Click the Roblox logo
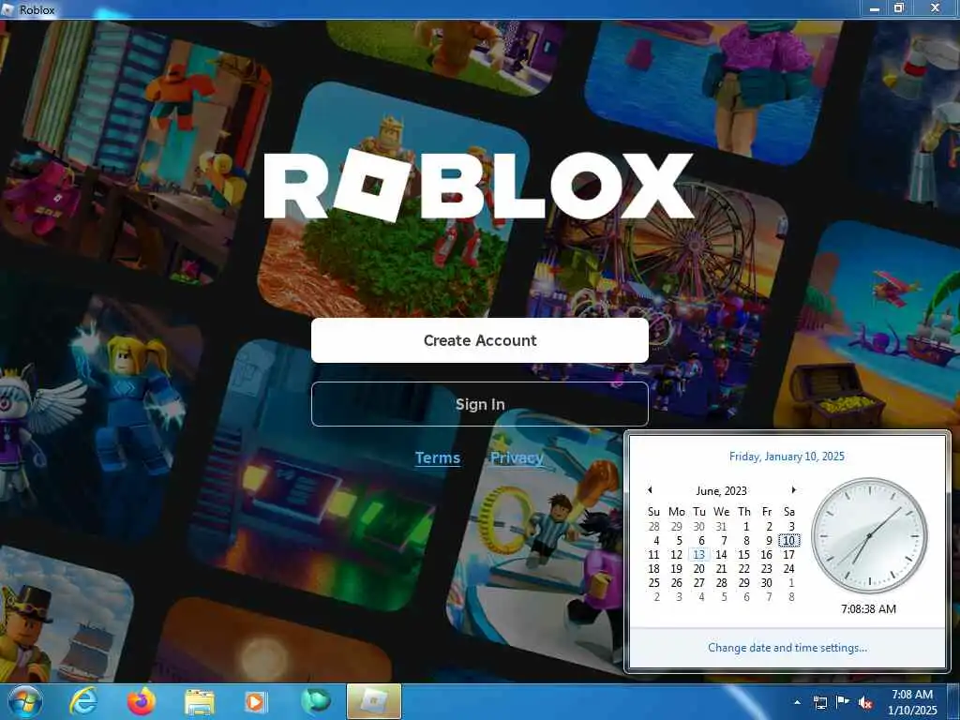 pyautogui.click(x=478, y=186)
